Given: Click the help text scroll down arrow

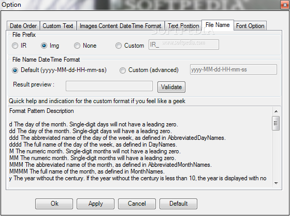Looking at the screenshot, I should (x=276, y=183).
